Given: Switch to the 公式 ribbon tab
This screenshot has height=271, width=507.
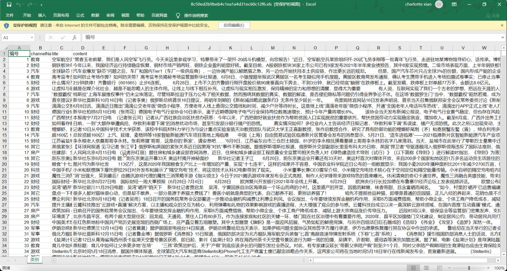Looking at the screenshot, I should [x=80, y=15].
